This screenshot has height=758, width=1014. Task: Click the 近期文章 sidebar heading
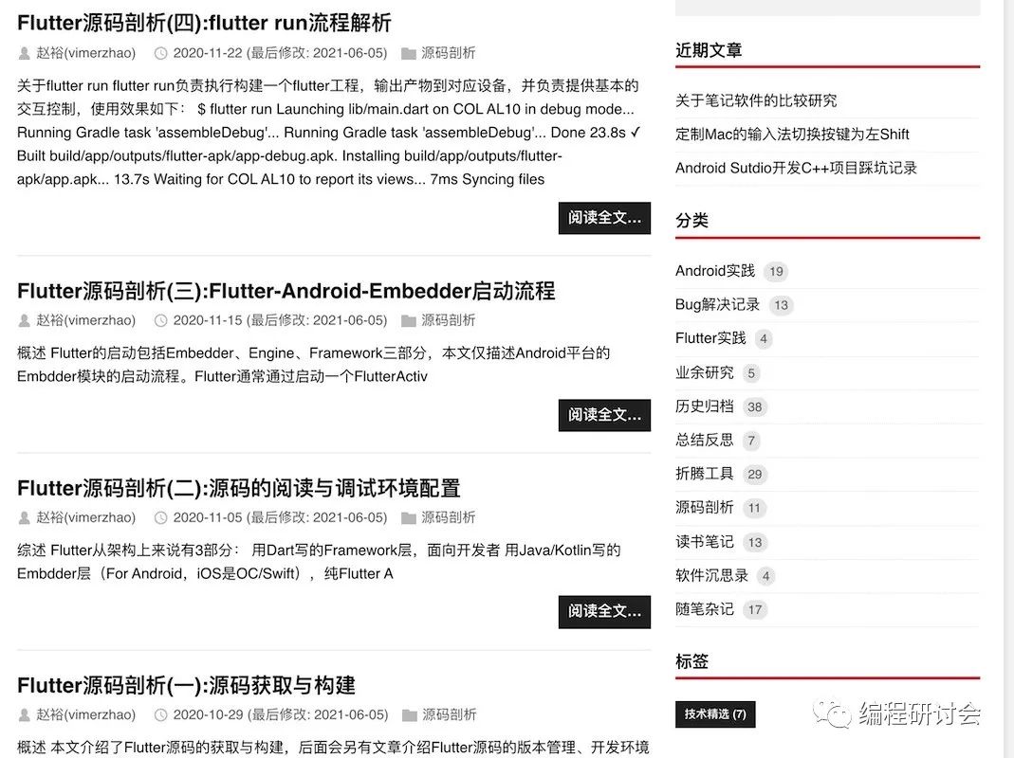(709, 50)
